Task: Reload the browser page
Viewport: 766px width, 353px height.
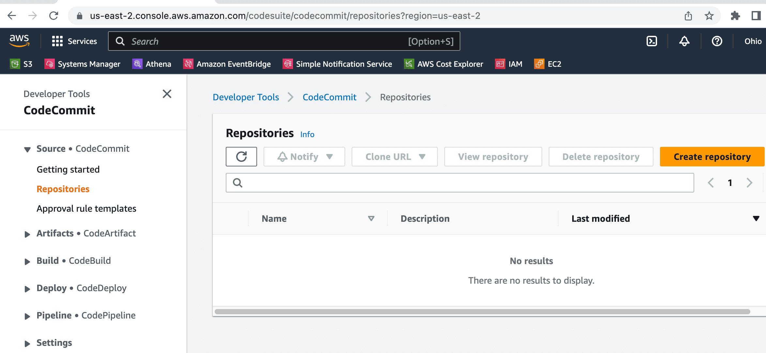Action: pos(54,16)
